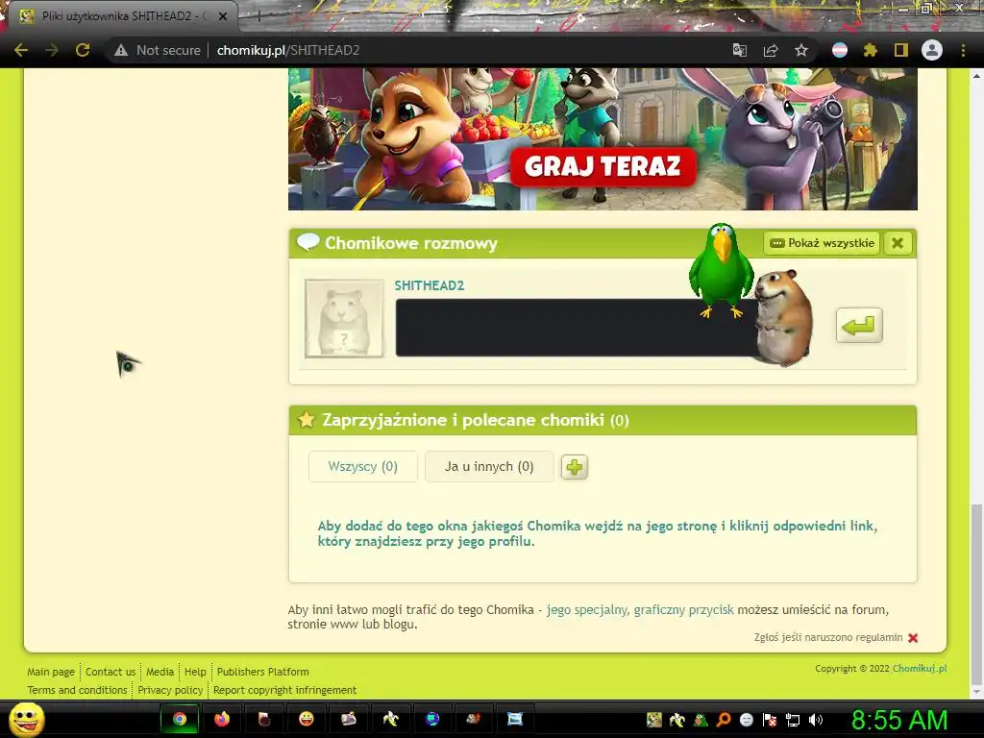984x738 pixels.
Task: Switch to Chrome in the taskbar
Action: [x=180, y=719]
